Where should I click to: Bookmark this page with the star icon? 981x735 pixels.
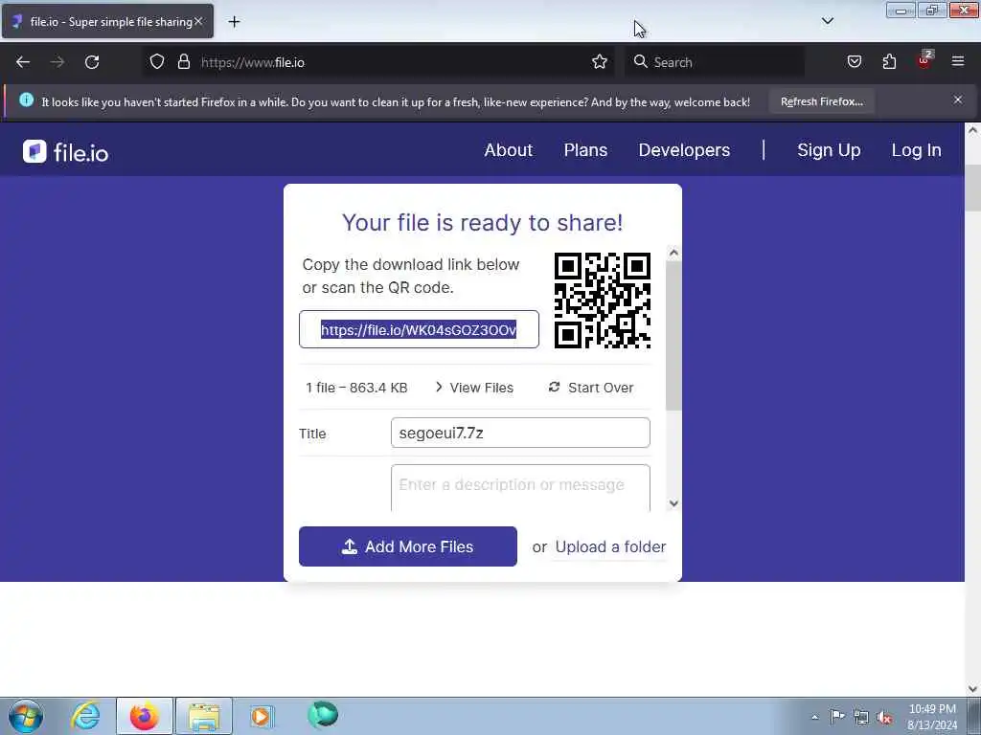point(600,62)
